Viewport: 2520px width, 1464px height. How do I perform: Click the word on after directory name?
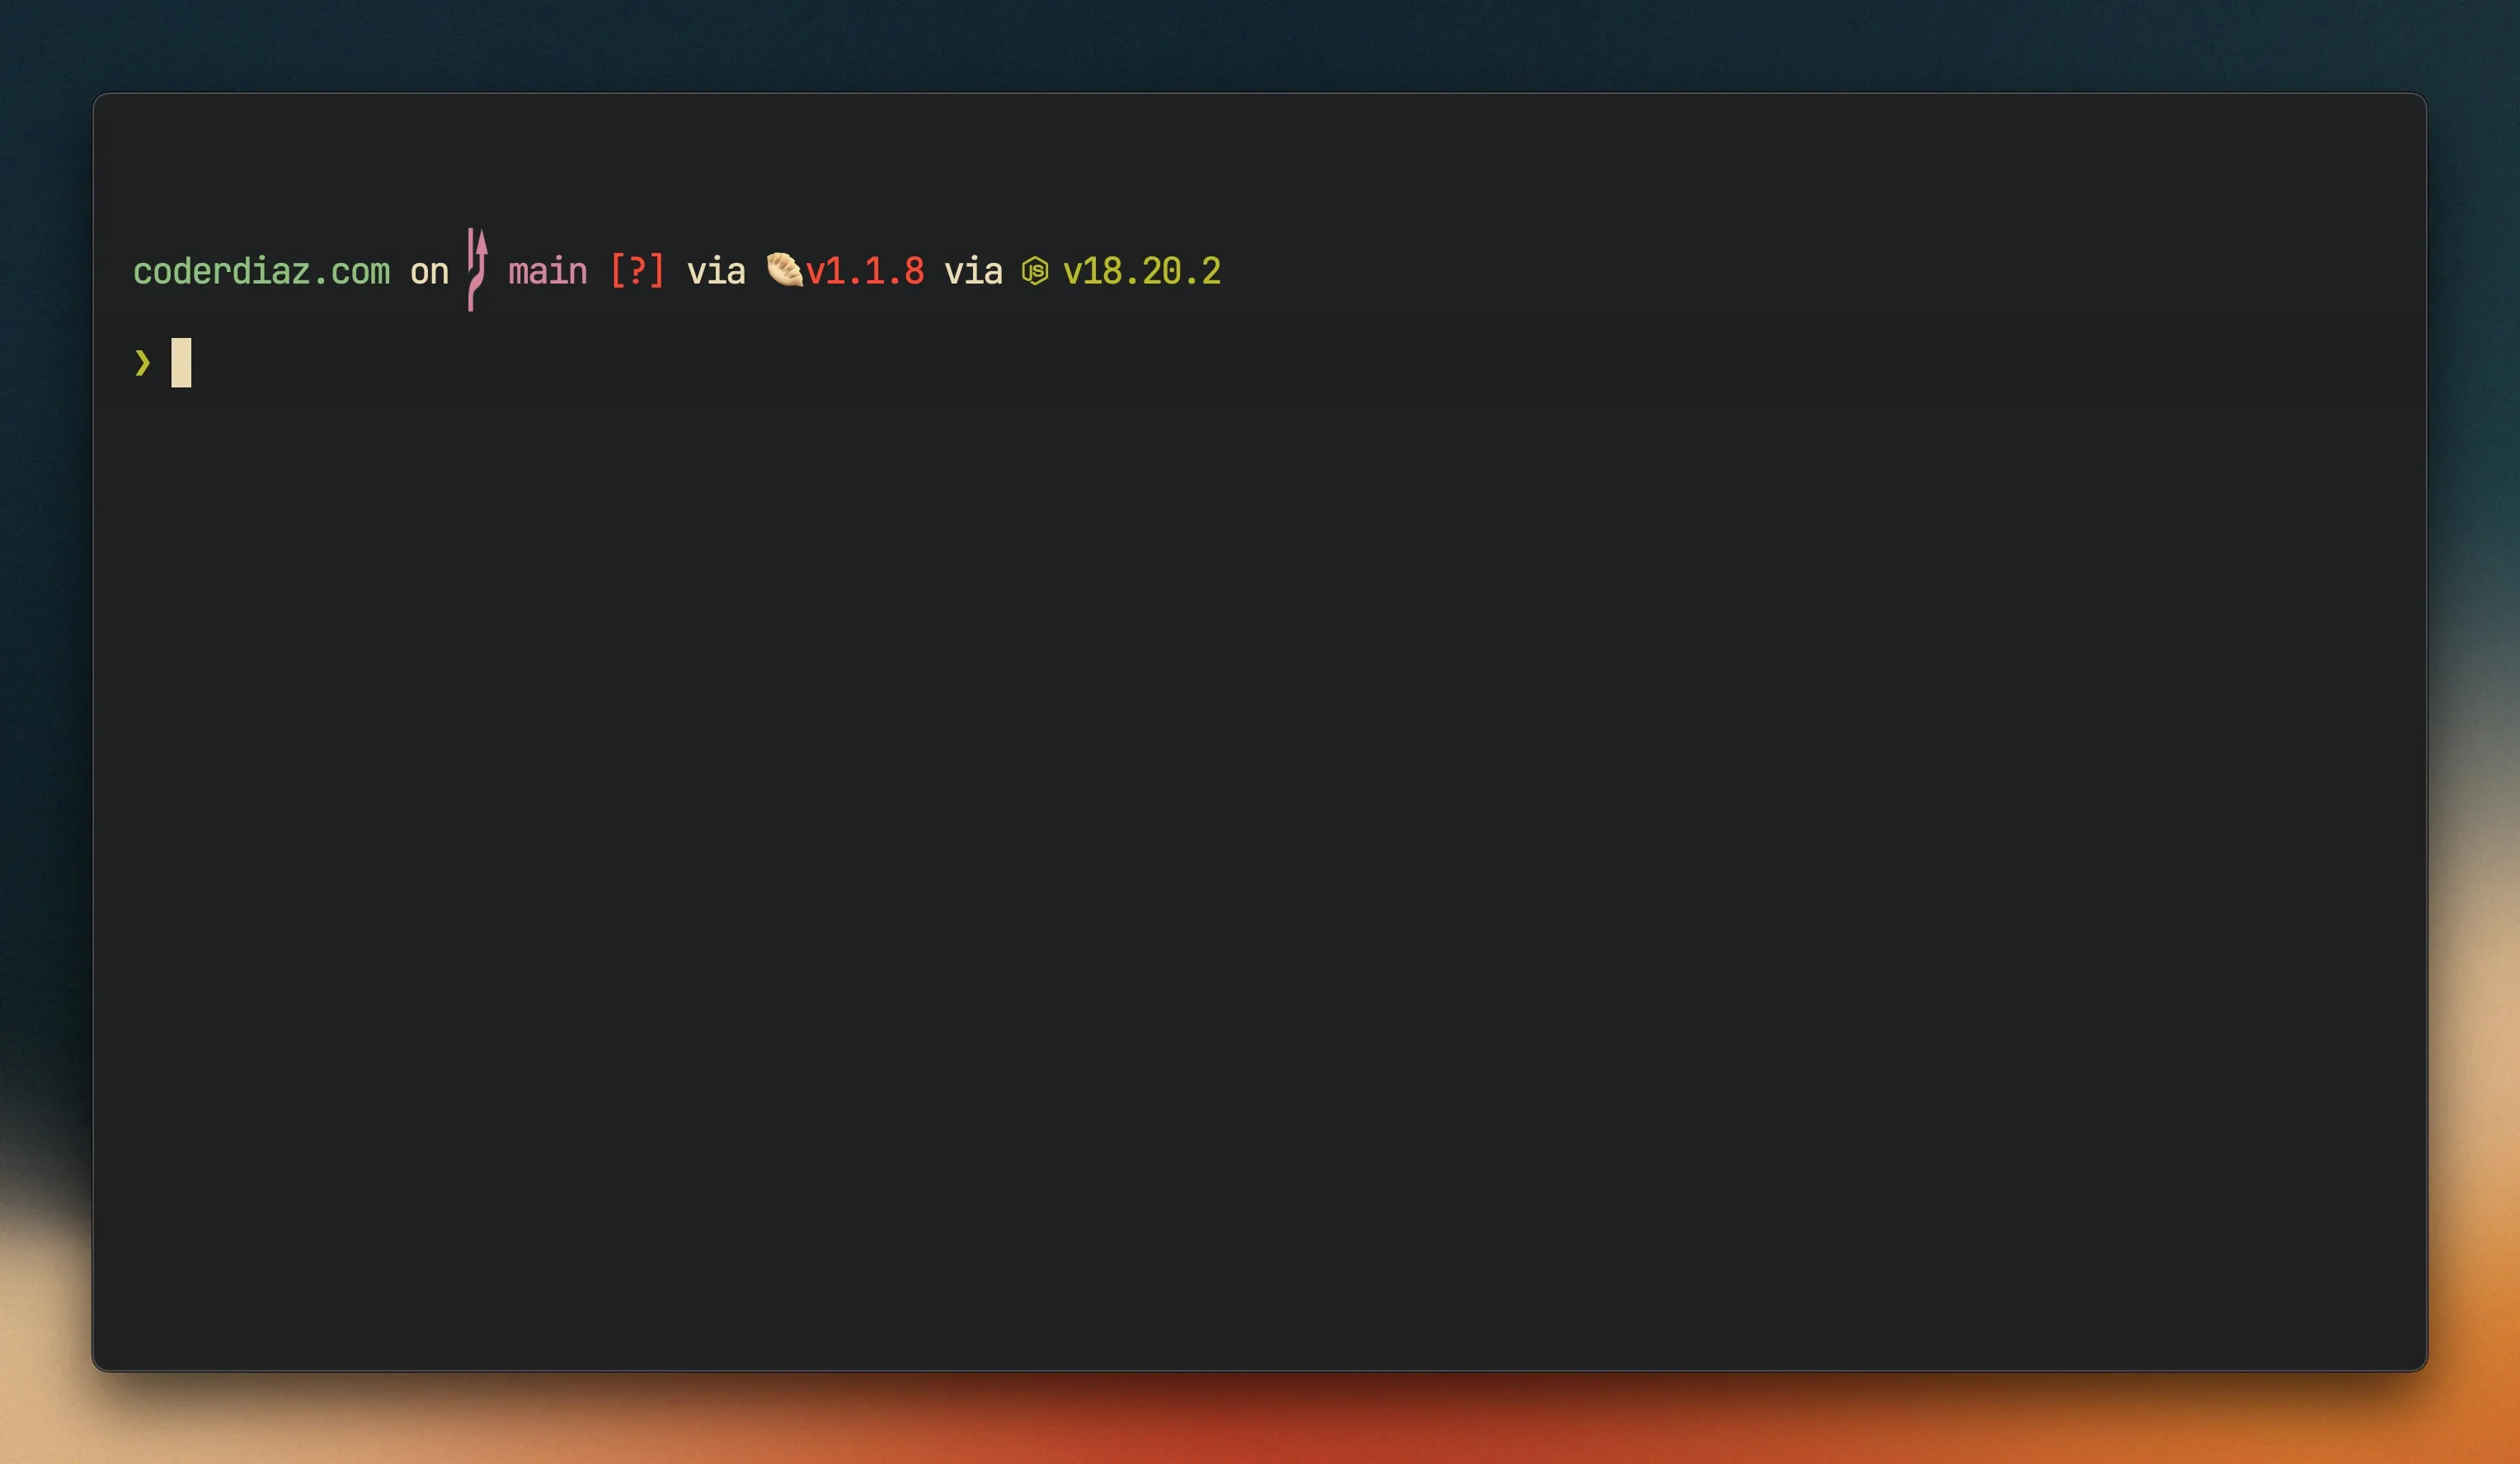429,272
